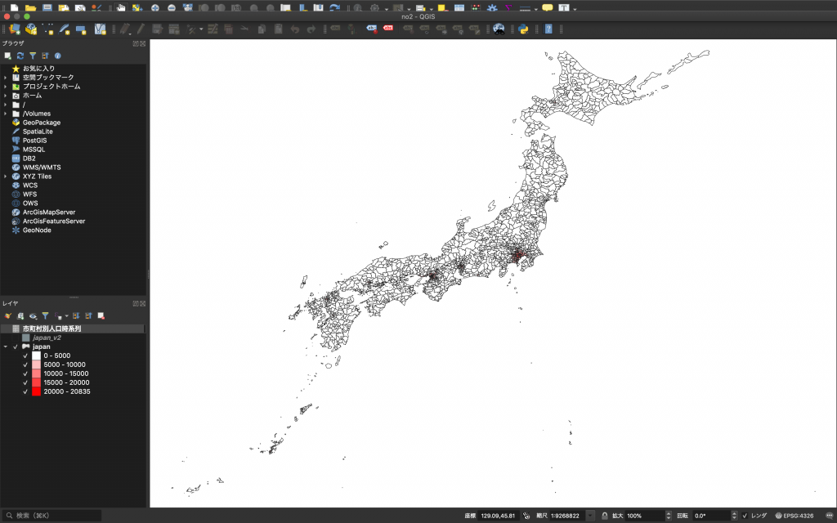Screen dimensions: 837x523
Task: Click the Map Tips yellow speech bubble
Action: point(547,7)
